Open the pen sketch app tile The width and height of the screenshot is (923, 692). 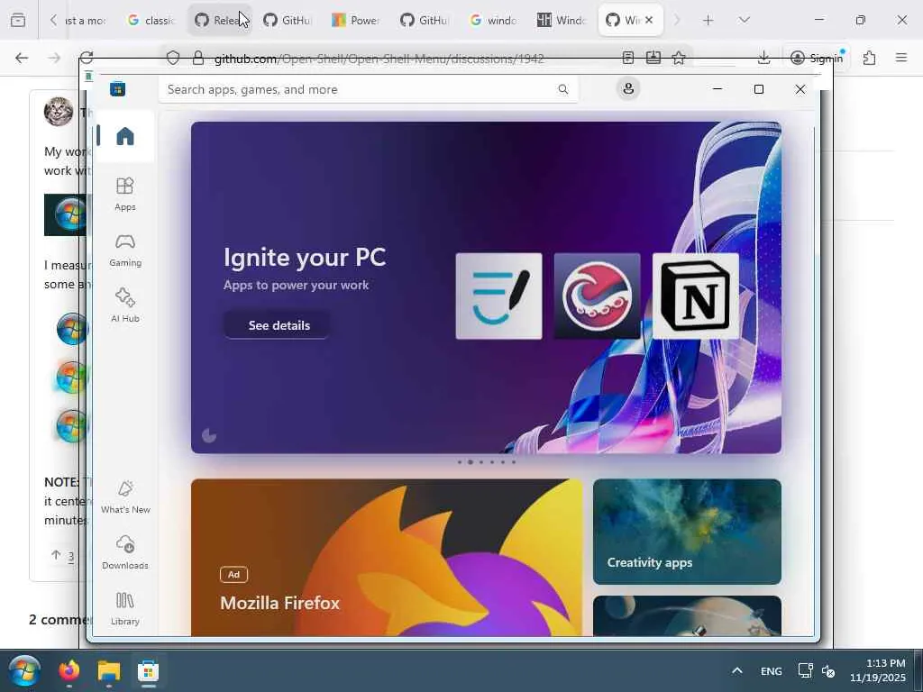click(498, 296)
